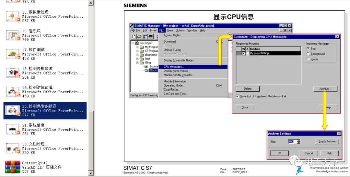The image size is (350, 177).
Task: Select file name Contest(put)
Action: (x=35, y=163)
